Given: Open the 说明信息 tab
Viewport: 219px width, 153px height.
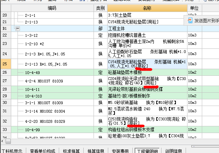Looking at the screenshot, I should [173, 151].
